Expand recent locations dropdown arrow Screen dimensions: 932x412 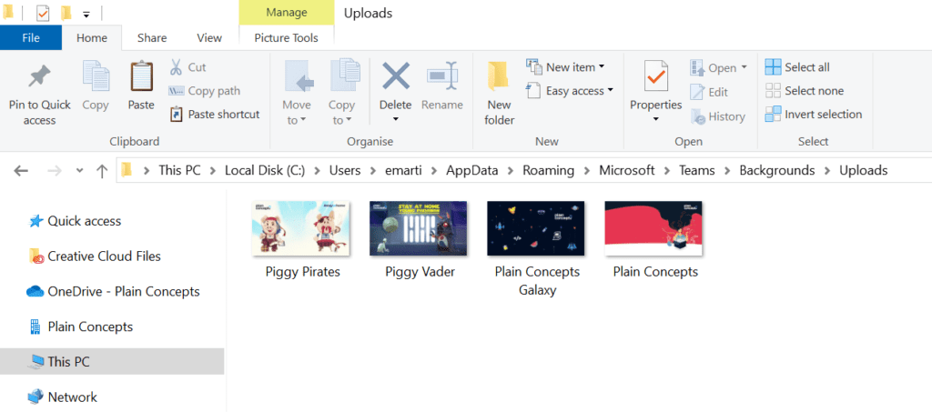tap(79, 171)
